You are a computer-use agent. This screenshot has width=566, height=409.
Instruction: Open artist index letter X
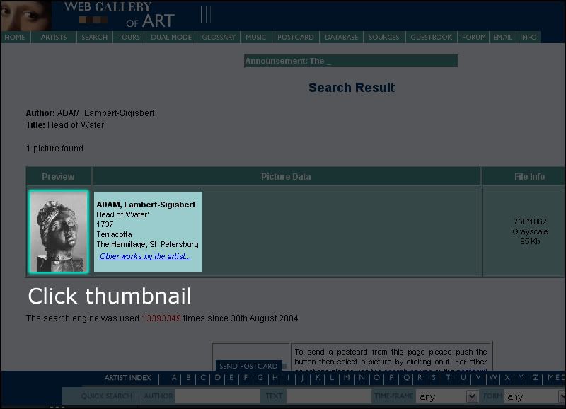[x=507, y=378]
